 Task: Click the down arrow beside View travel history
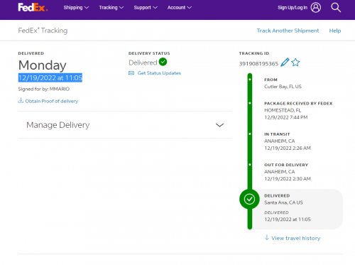tap(267, 237)
